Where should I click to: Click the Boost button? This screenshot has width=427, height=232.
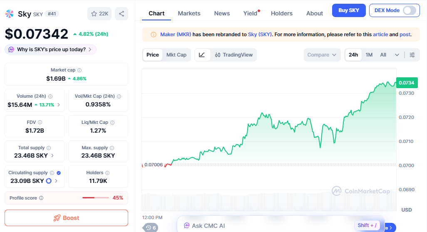point(66,218)
